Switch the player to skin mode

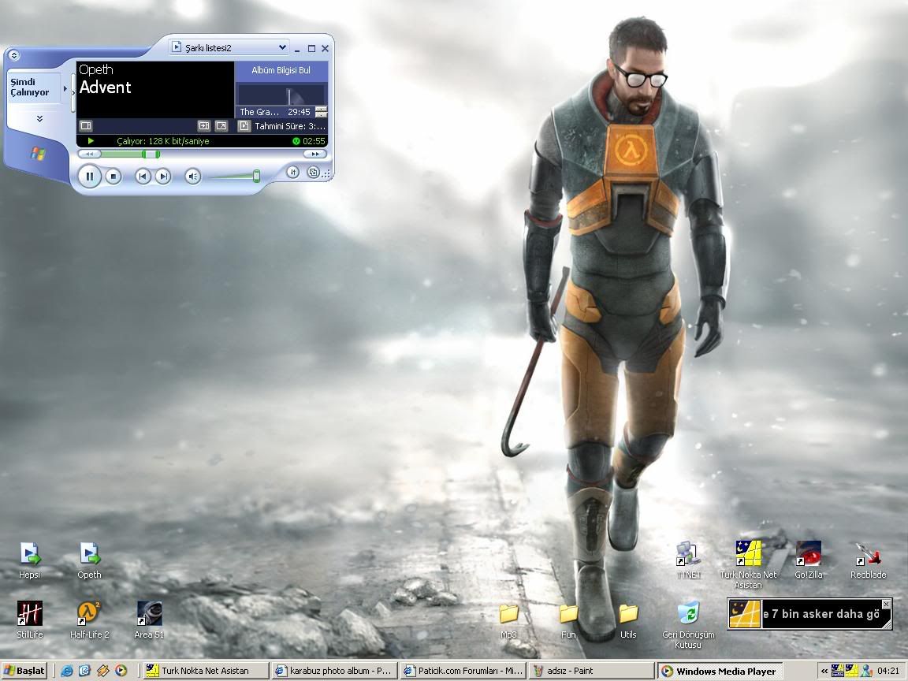coord(313,172)
